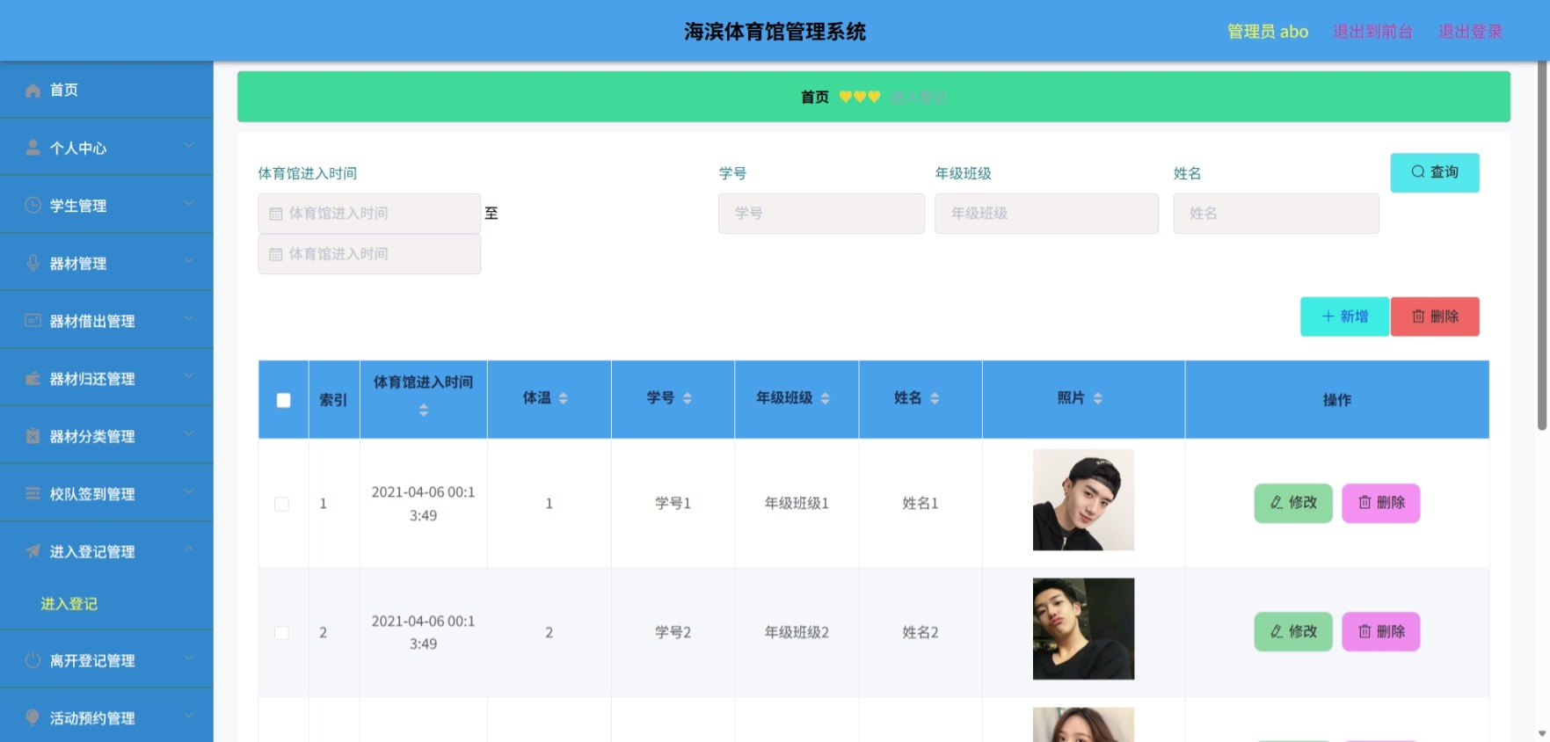Click the 年级班级2 table cell
Image resolution: width=1550 pixels, height=742 pixels.
[797, 633]
